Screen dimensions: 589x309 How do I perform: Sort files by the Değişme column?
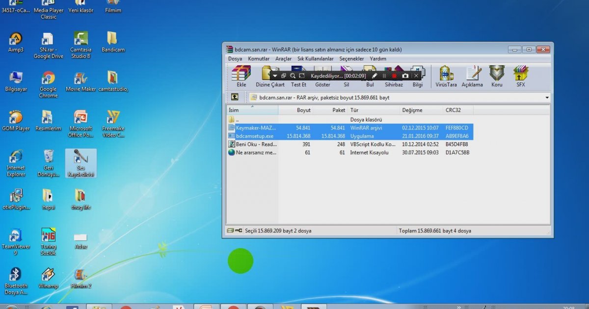(x=421, y=110)
